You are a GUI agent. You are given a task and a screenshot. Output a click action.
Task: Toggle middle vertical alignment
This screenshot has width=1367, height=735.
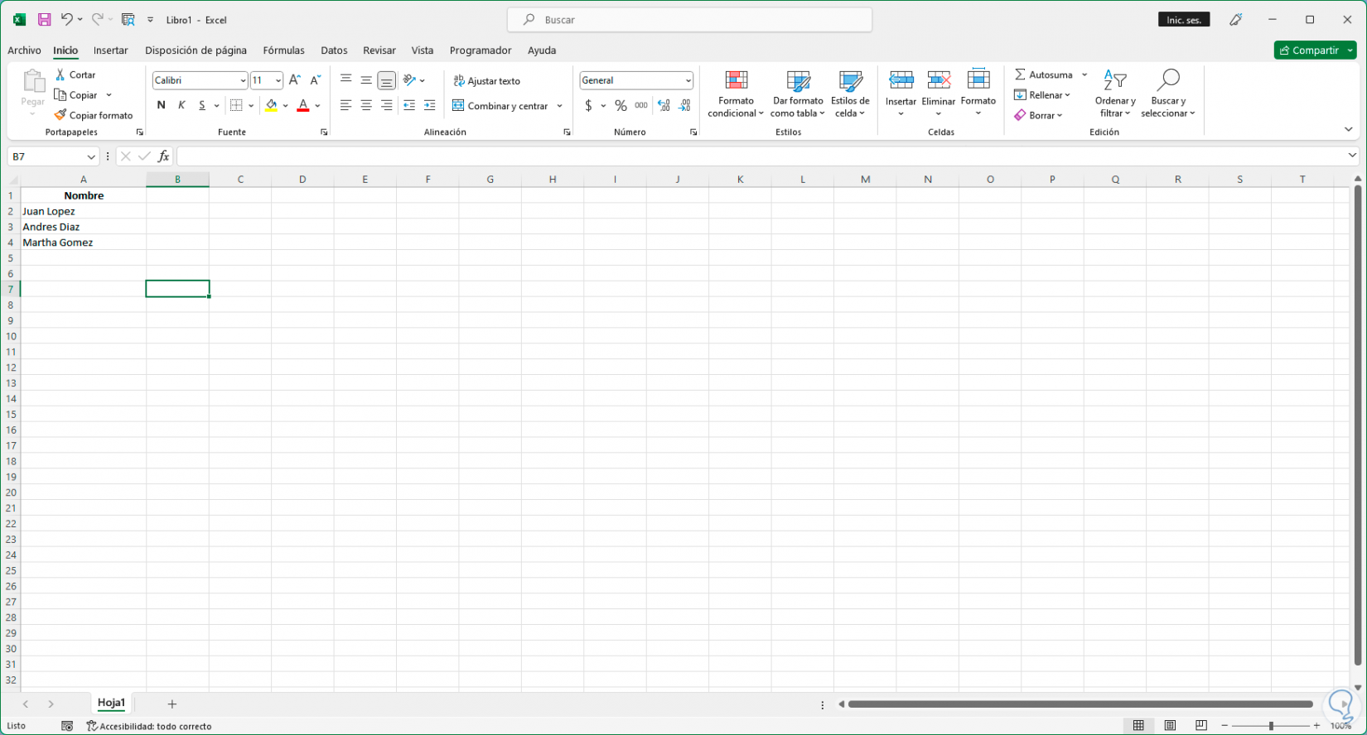pyautogui.click(x=366, y=80)
